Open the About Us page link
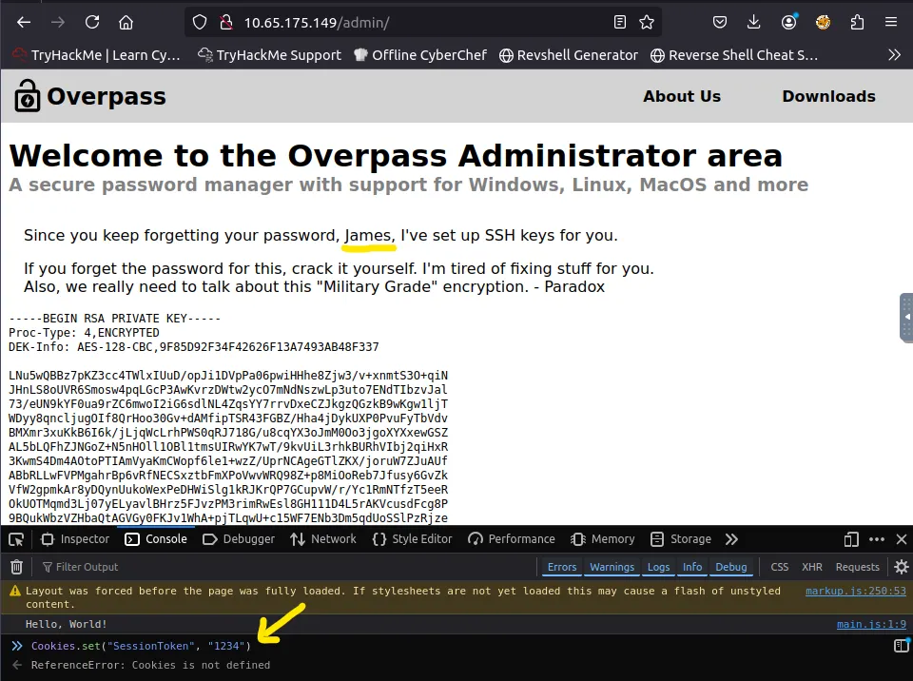 (681, 96)
